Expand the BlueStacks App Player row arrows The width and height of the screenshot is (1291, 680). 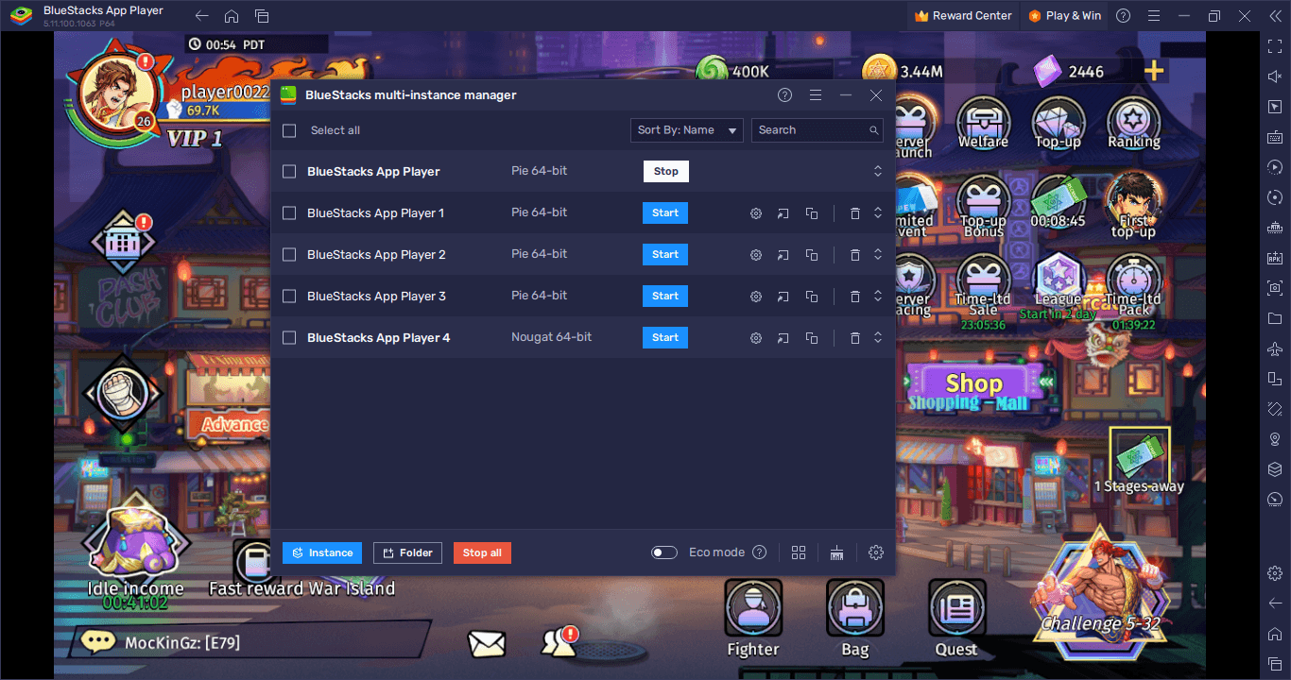pyautogui.click(x=877, y=171)
